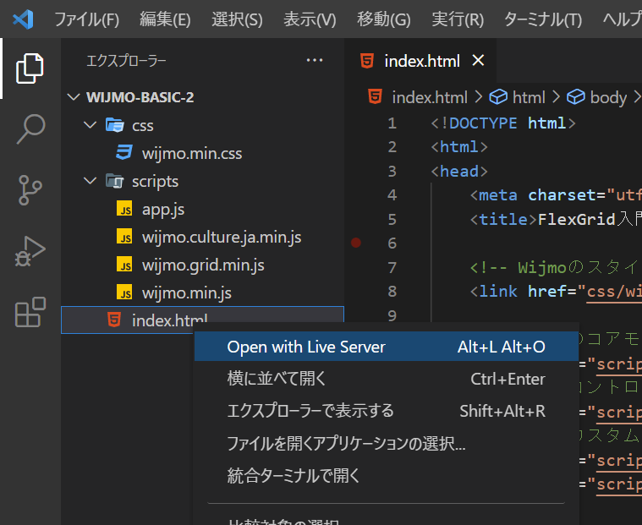The height and width of the screenshot is (525, 642).
Task: Click html in the breadcrumb
Action: pyautogui.click(x=529, y=97)
